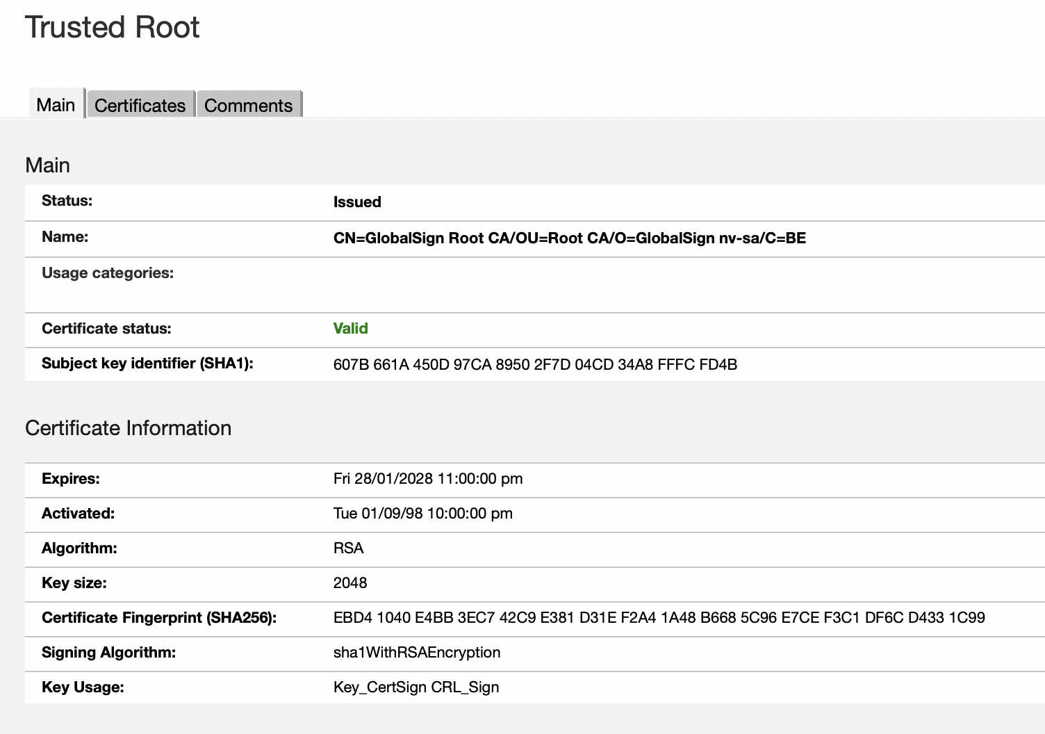Switch to the Main tab
The height and width of the screenshot is (734, 1045).
click(56, 104)
